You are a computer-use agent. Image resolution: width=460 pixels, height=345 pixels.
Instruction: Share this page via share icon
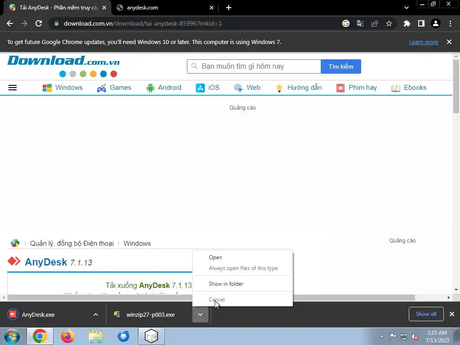(x=375, y=23)
